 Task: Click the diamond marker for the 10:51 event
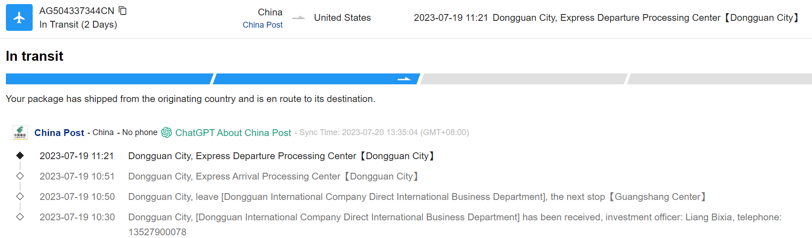pyautogui.click(x=20, y=176)
